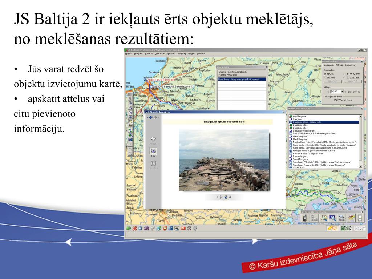The width and height of the screenshot is (372, 279).
Task: Select the arrow pointer tool in the map toolbar
Action: 130,98
